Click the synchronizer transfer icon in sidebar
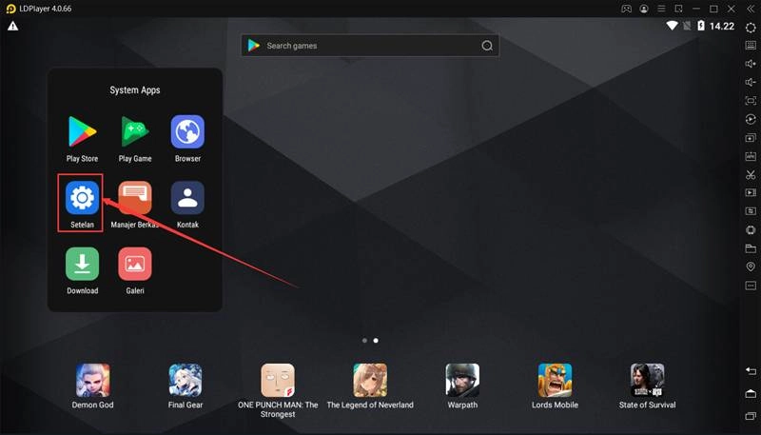Viewport: 761px width, 435px height. pos(751,211)
